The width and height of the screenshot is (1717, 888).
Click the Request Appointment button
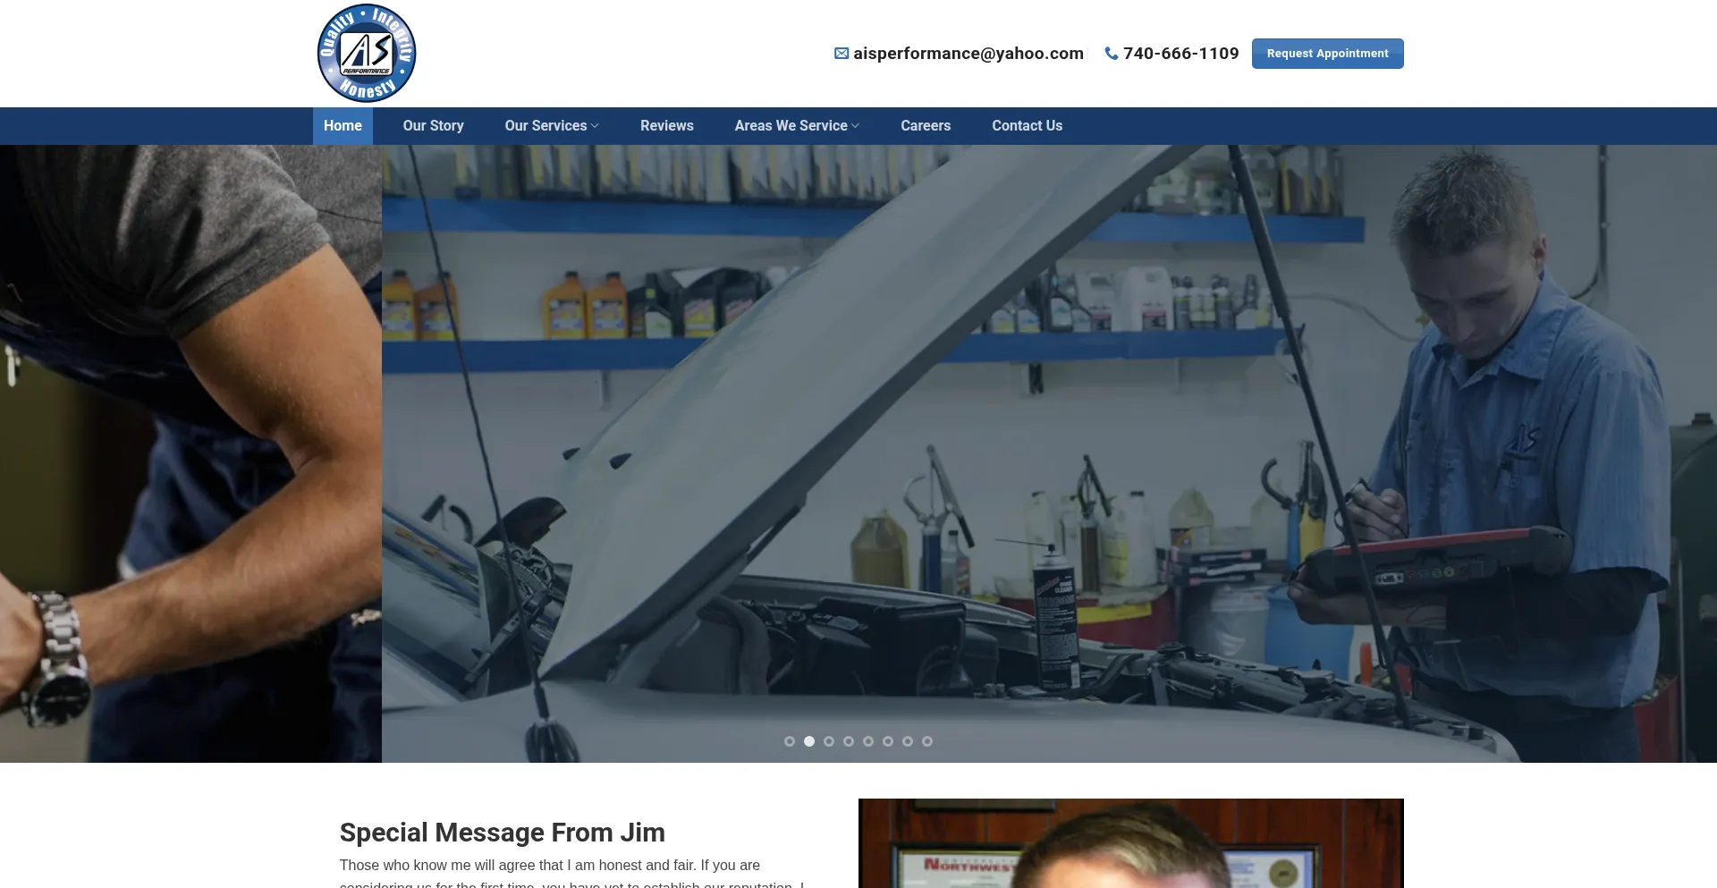pyautogui.click(x=1328, y=54)
